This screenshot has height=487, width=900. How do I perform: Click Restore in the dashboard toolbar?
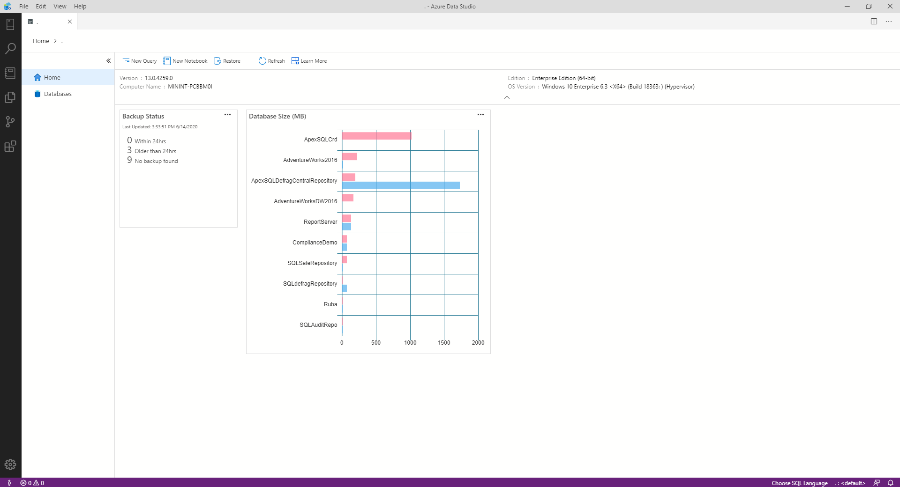(x=227, y=61)
